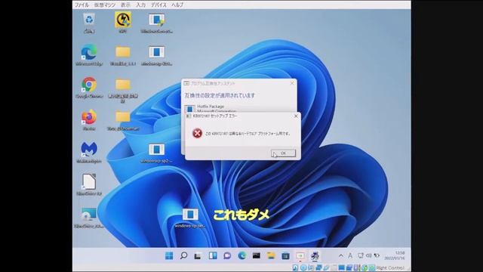Image resolution: width=483 pixels, height=272 pixels.
Task: Click OK in the KB972187 setup error dialog
Action: tap(283, 153)
